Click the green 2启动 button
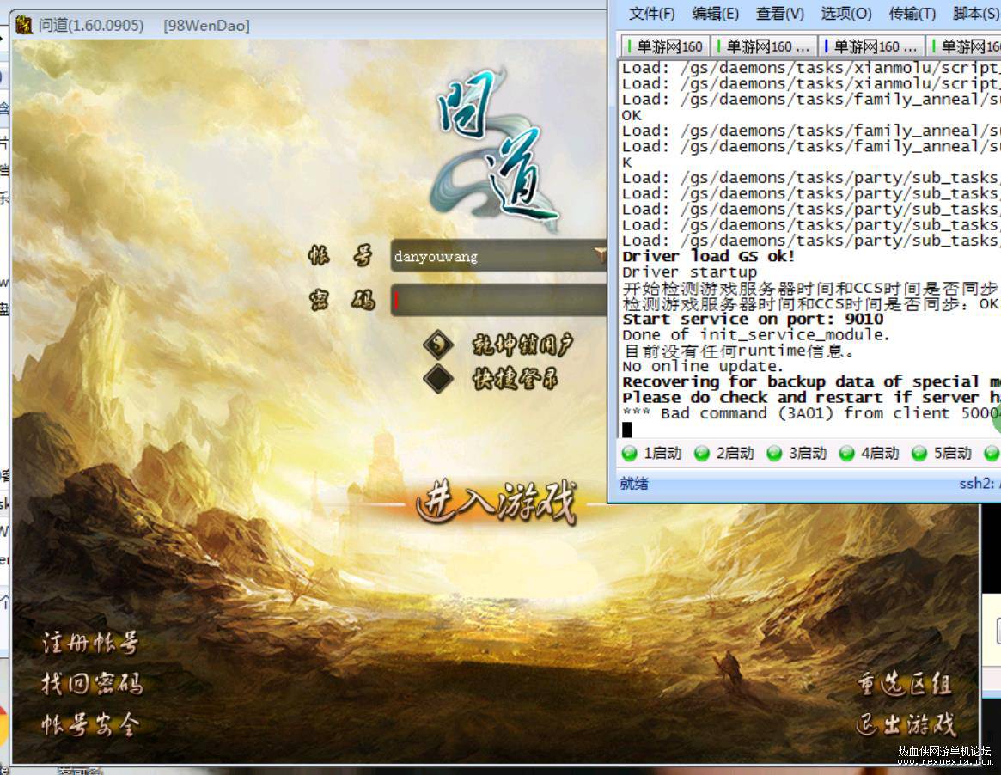The width and height of the screenshot is (1001, 775). [724, 453]
